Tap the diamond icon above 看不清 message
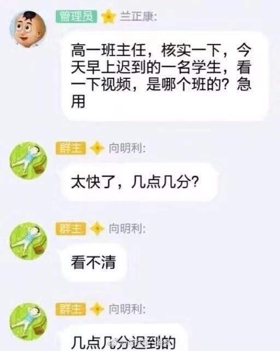The image size is (280, 351). tap(97, 229)
